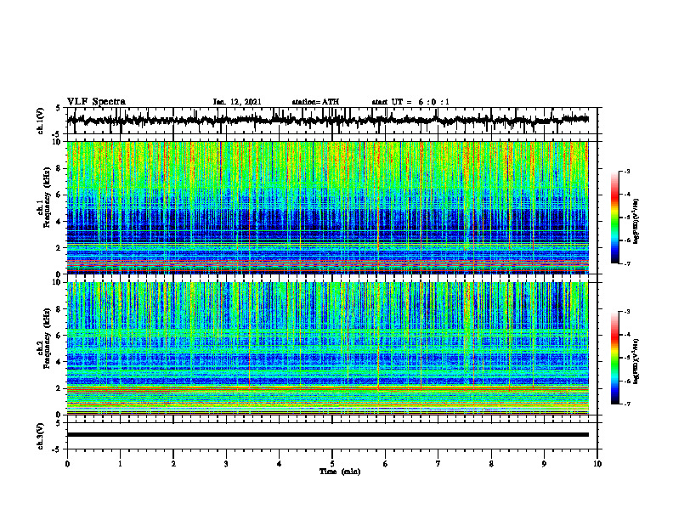Click time-axis tick label "6"

pyautogui.click(x=386, y=464)
